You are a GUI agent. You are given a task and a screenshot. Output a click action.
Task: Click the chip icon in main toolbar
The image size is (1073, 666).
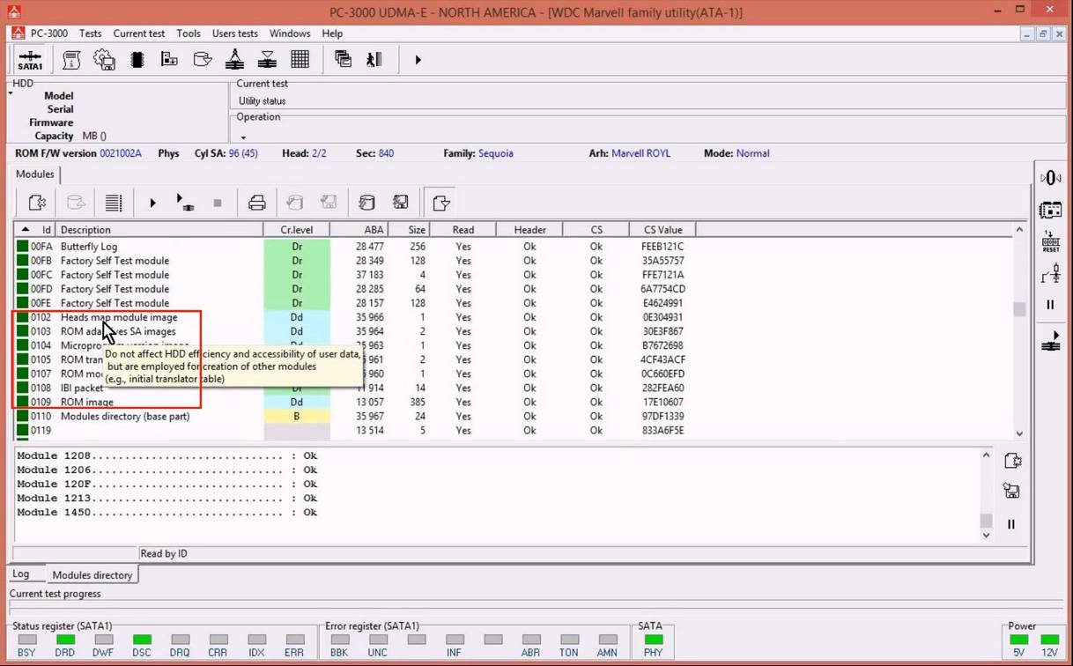pos(137,60)
